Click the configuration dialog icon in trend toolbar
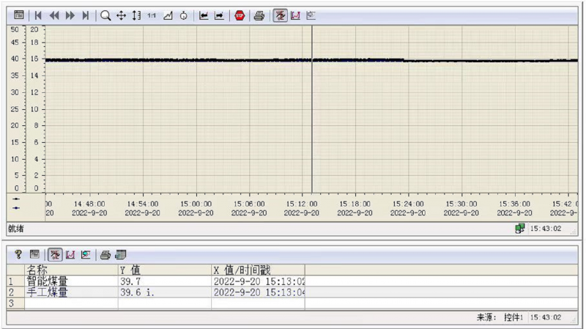Image resolution: width=586 pixels, height=329 pixels. 19,15
